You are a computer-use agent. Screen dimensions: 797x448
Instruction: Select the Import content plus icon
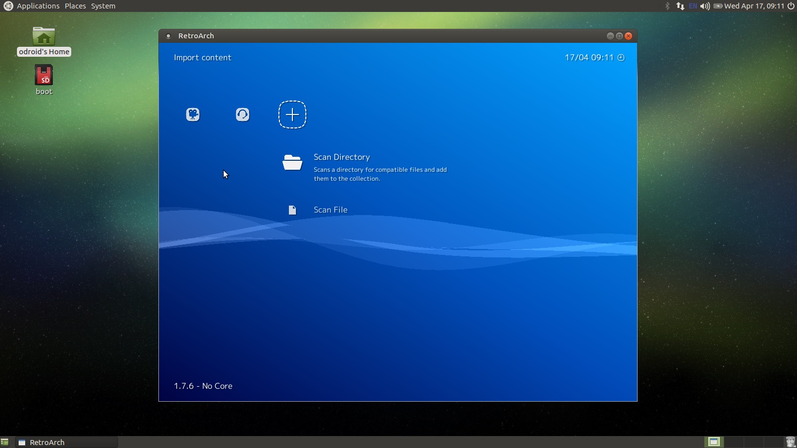(292, 114)
